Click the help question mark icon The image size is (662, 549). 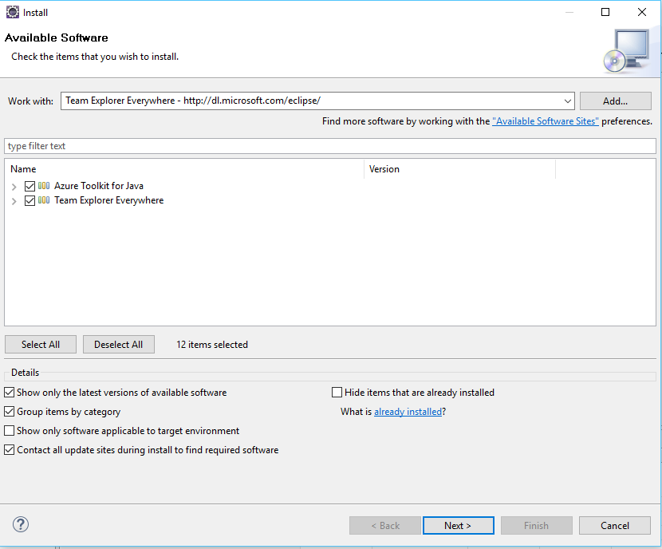[22, 525]
